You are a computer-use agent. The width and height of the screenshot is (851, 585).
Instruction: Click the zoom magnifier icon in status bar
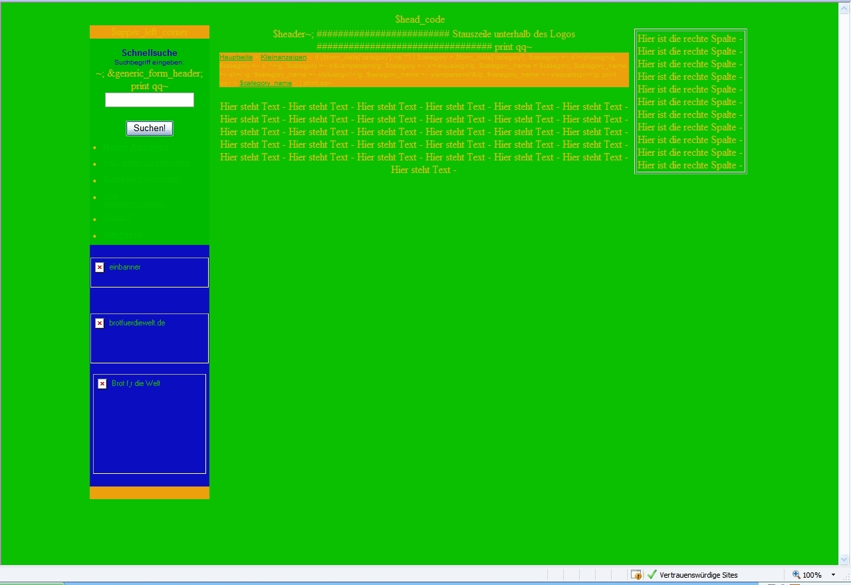click(x=796, y=575)
